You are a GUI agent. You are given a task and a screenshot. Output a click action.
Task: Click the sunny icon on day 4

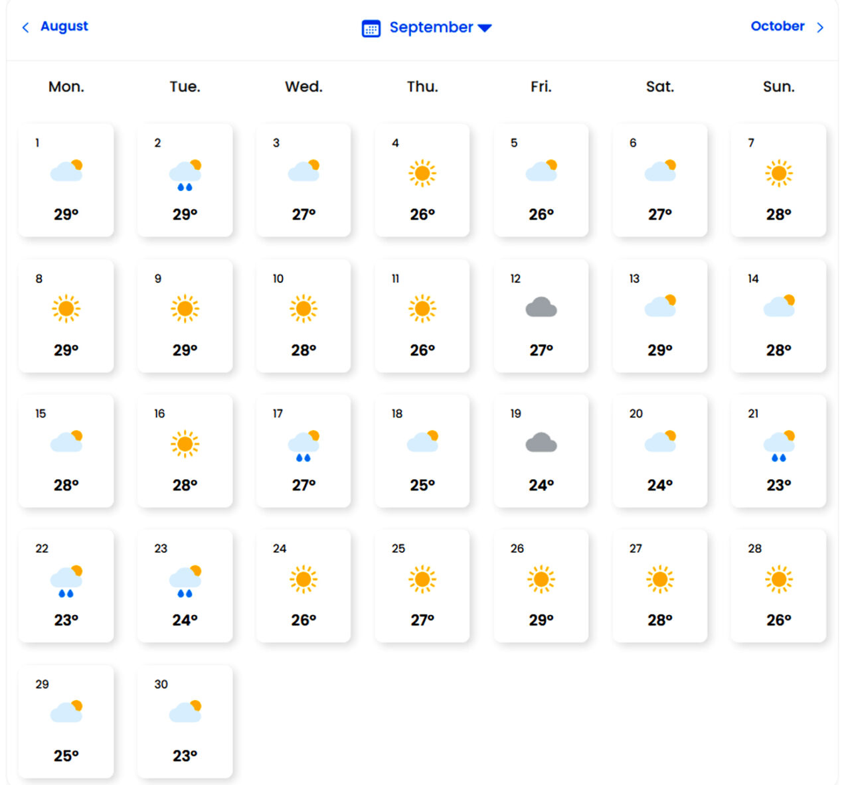point(422,173)
